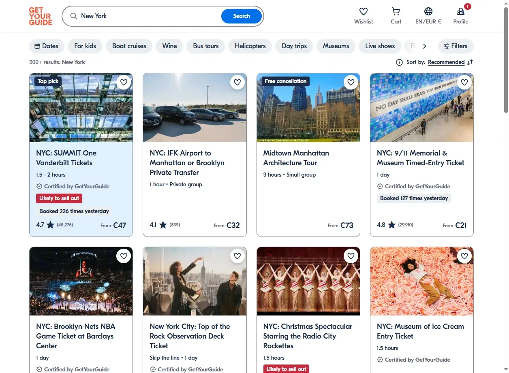
Task: Click SUMMIT's Likely to sell out badge
Action: pos(59,198)
